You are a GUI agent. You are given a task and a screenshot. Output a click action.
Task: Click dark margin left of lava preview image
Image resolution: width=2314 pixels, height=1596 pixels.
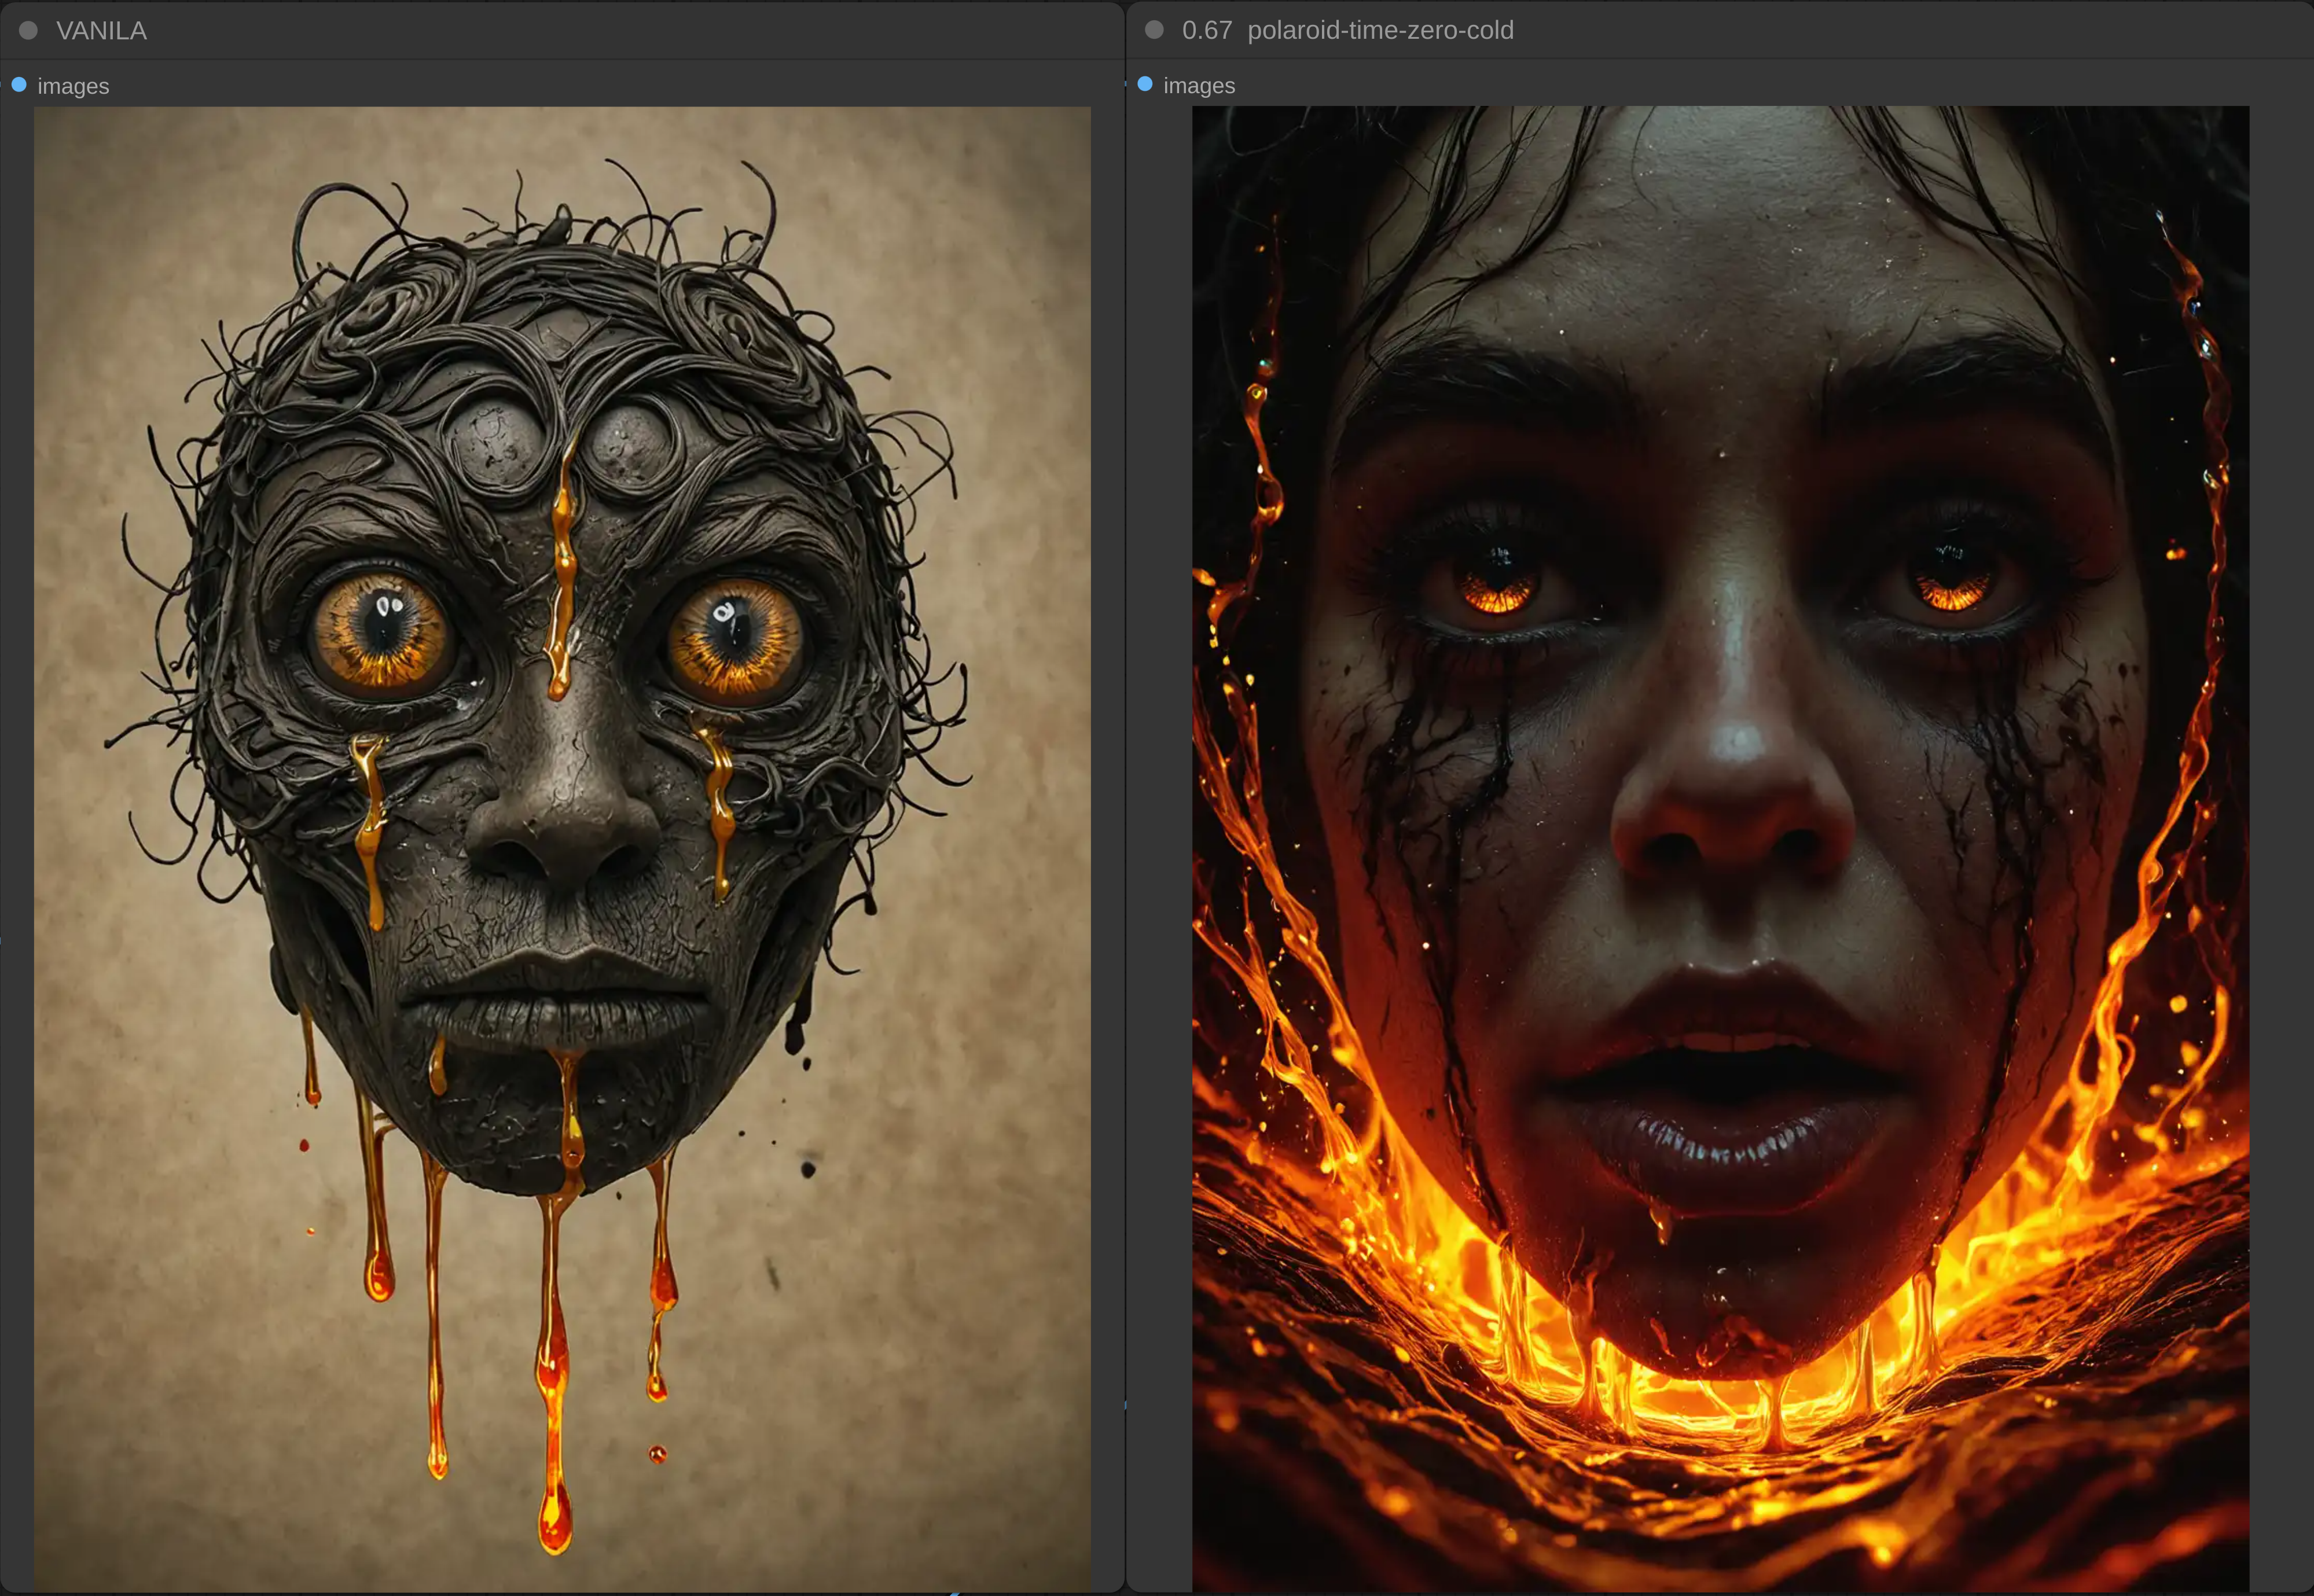(x=1159, y=800)
